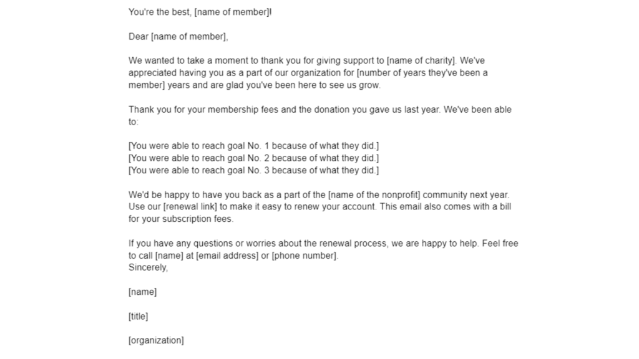
Task: Click the text "subscription fees"
Action: [x=198, y=219]
